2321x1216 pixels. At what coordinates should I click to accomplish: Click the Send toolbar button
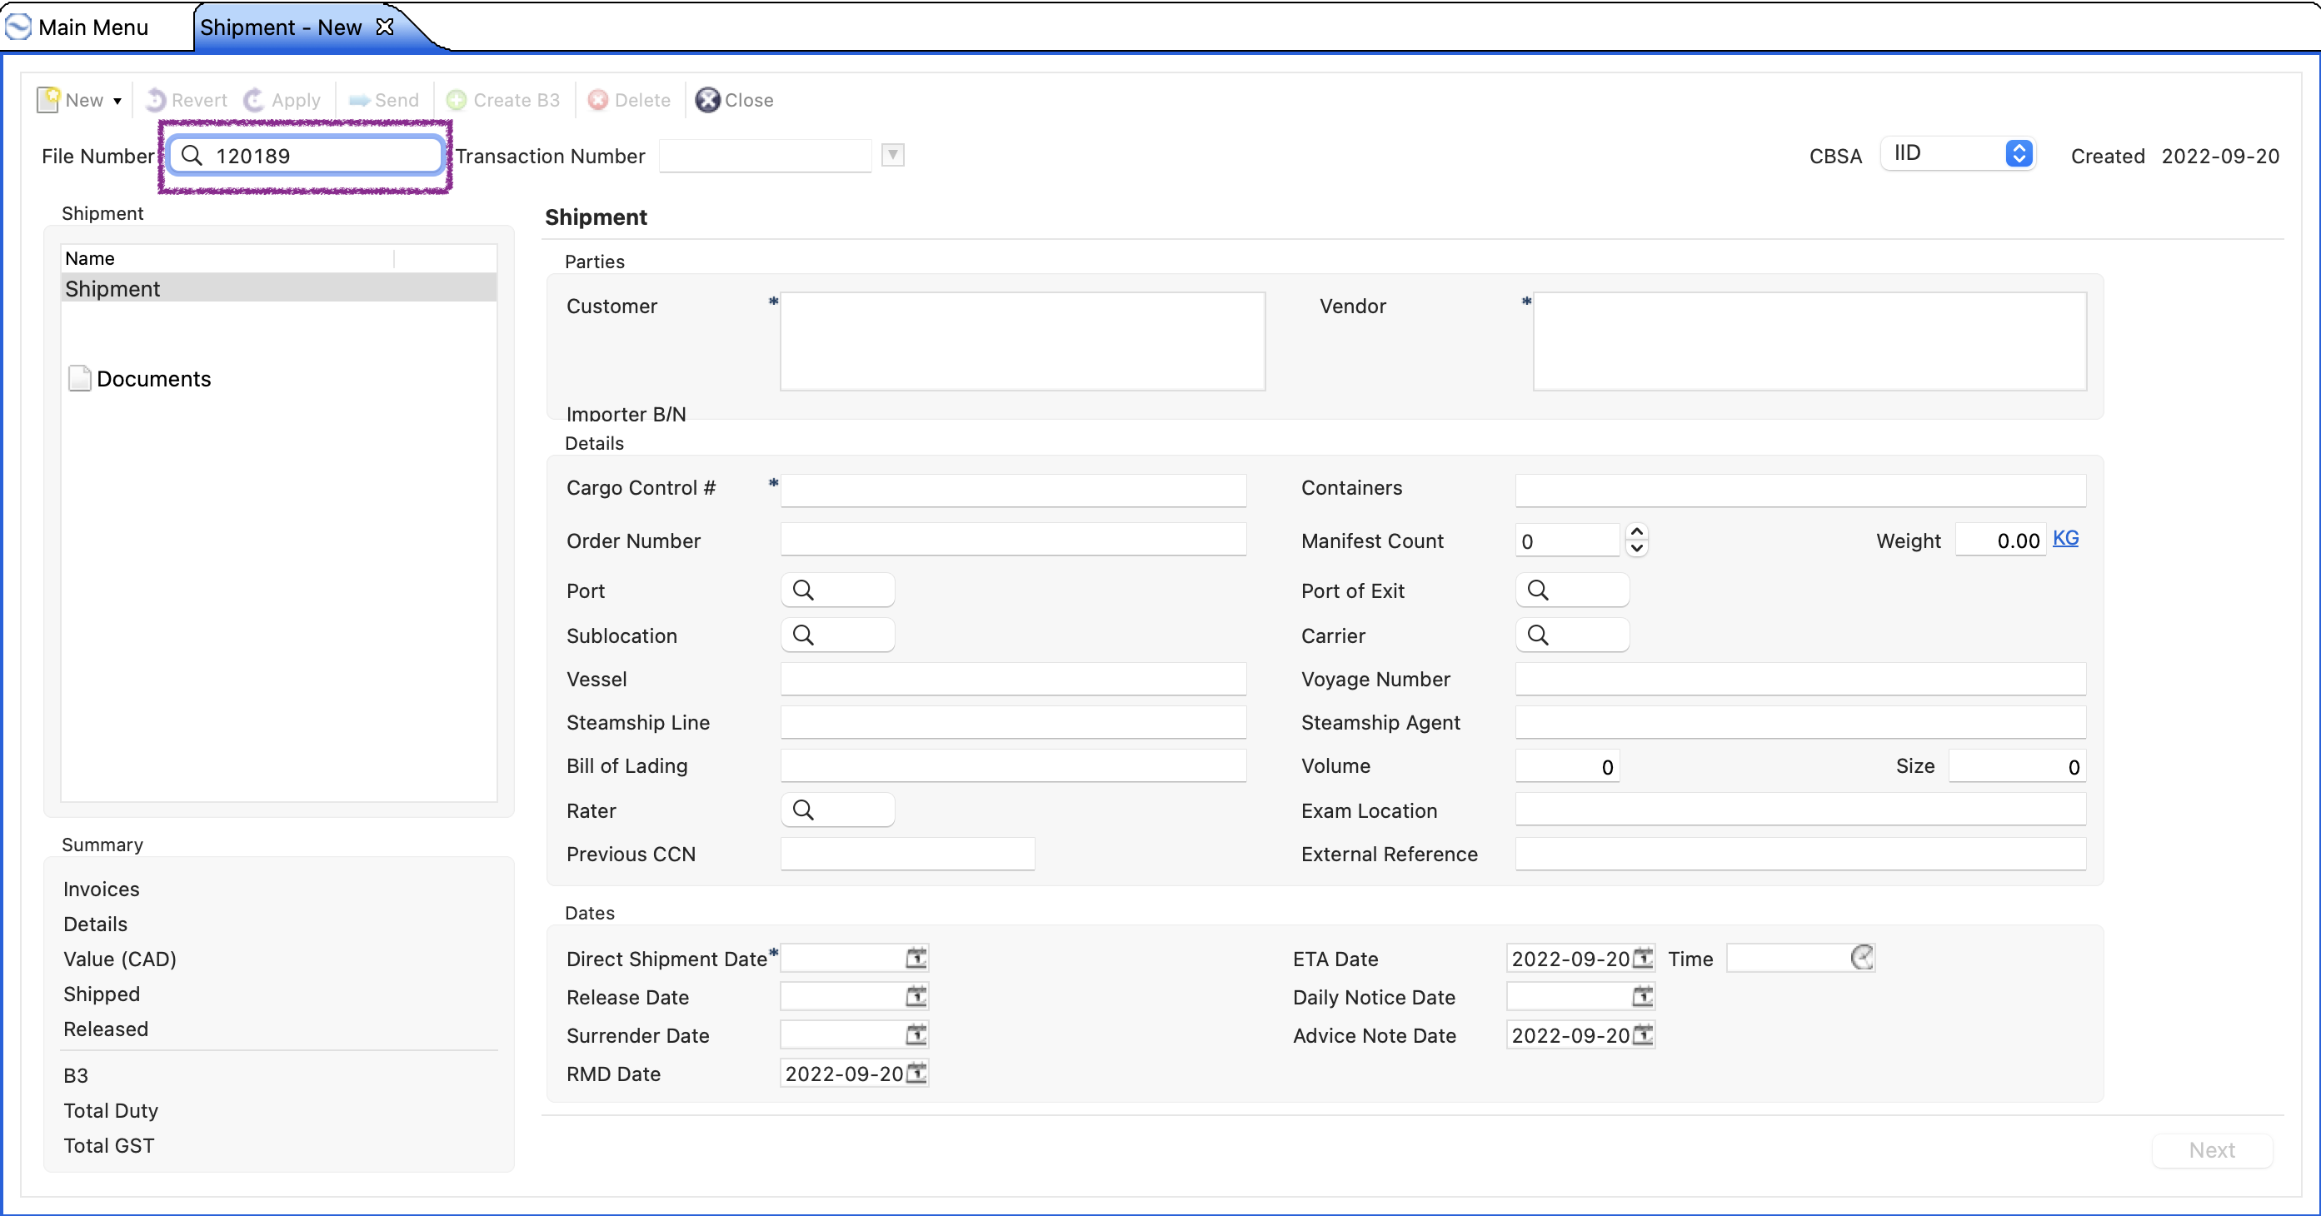pos(384,100)
